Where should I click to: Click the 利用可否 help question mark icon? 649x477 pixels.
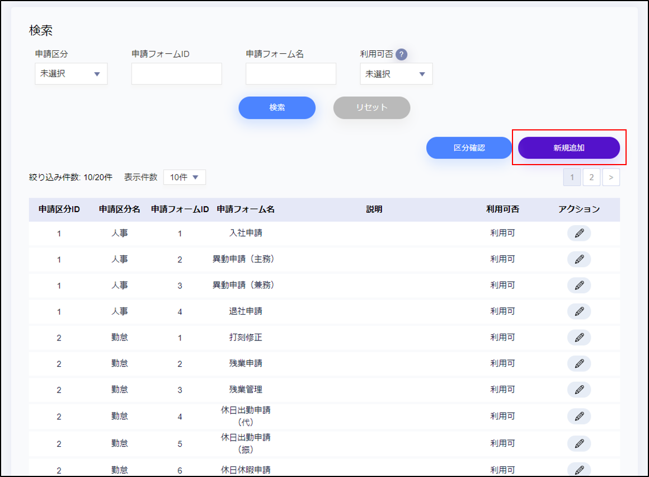tap(401, 54)
